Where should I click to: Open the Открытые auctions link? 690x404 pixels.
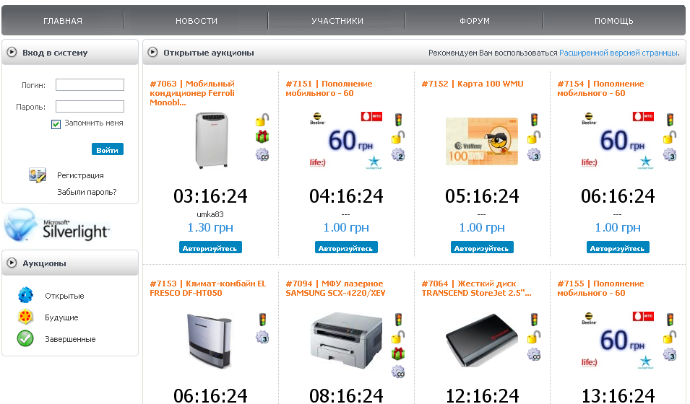pyautogui.click(x=64, y=296)
